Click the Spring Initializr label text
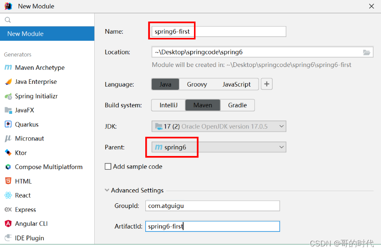 tap(37, 96)
